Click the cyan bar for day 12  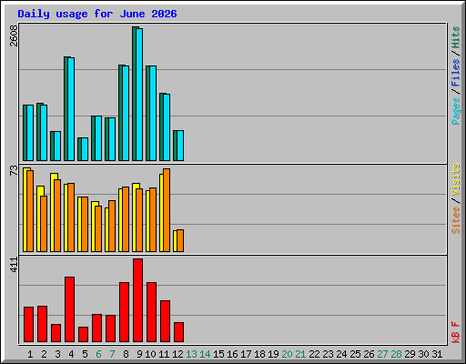point(180,146)
